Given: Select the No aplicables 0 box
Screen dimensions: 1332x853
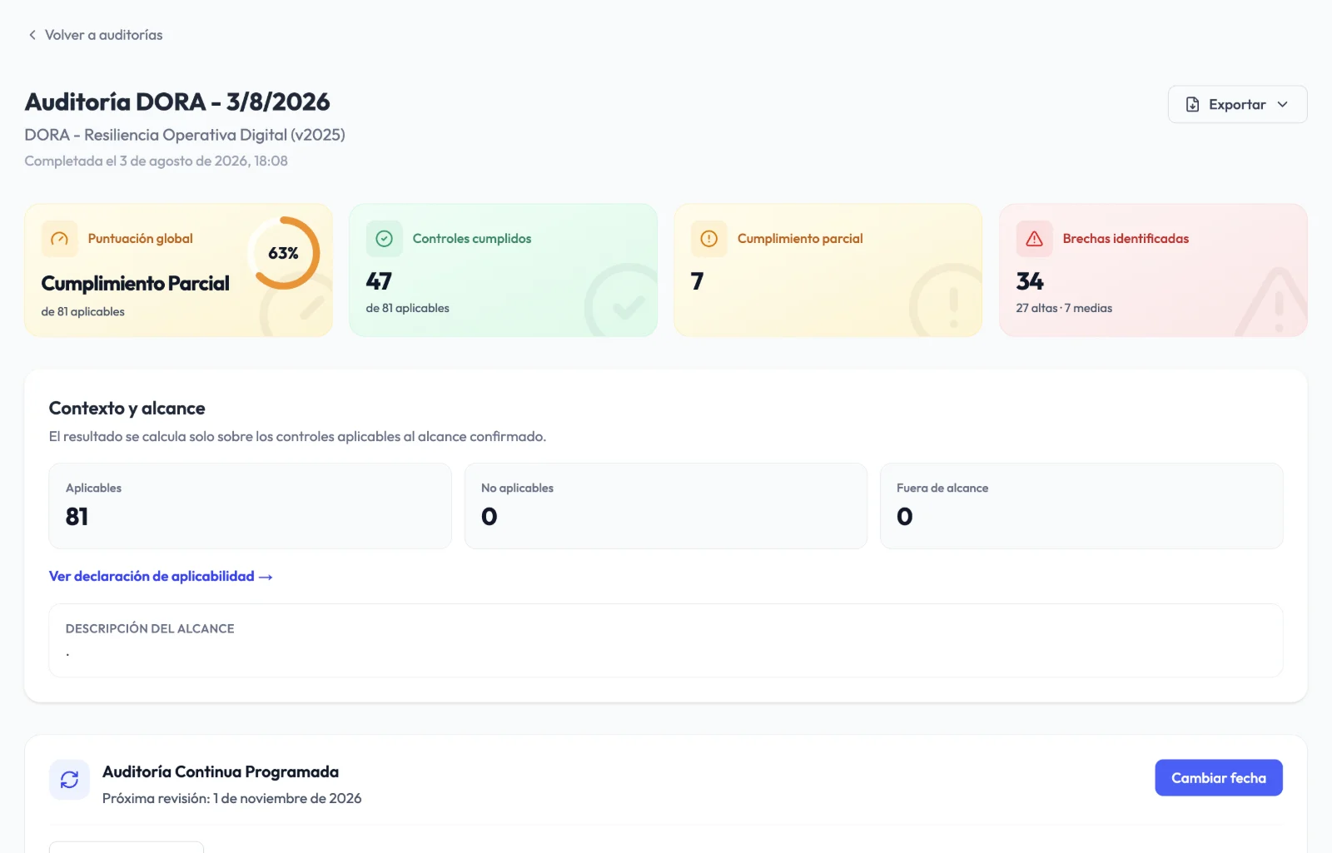Looking at the screenshot, I should click(x=665, y=506).
